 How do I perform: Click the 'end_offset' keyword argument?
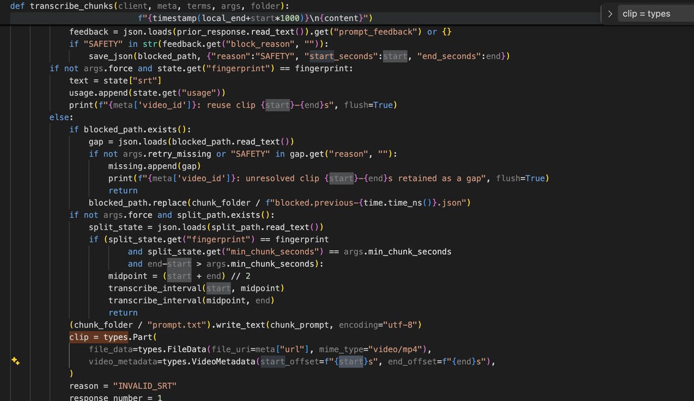click(412, 362)
